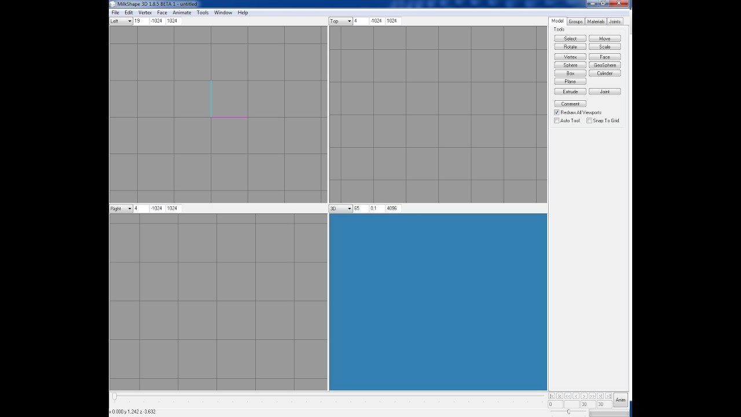Image resolution: width=741 pixels, height=417 pixels.
Task: Click the 3D viewport field showing 4096
Action: point(393,209)
